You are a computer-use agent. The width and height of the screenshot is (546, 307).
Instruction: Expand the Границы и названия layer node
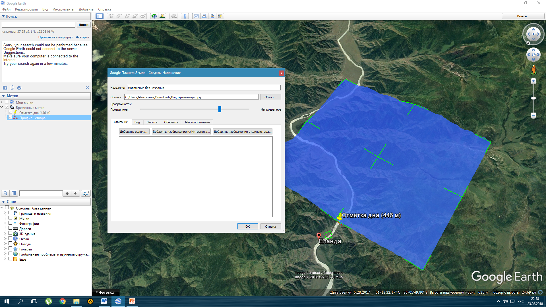click(5, 213)
